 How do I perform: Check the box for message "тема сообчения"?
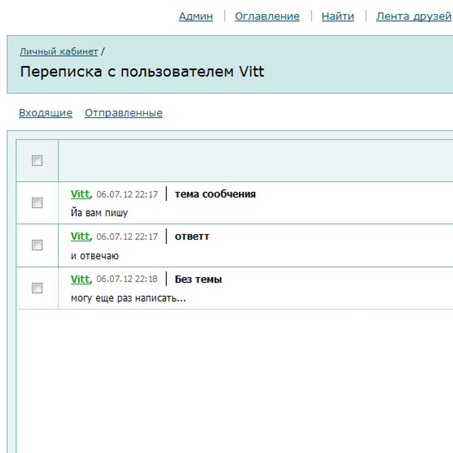[x=37, y=203]
